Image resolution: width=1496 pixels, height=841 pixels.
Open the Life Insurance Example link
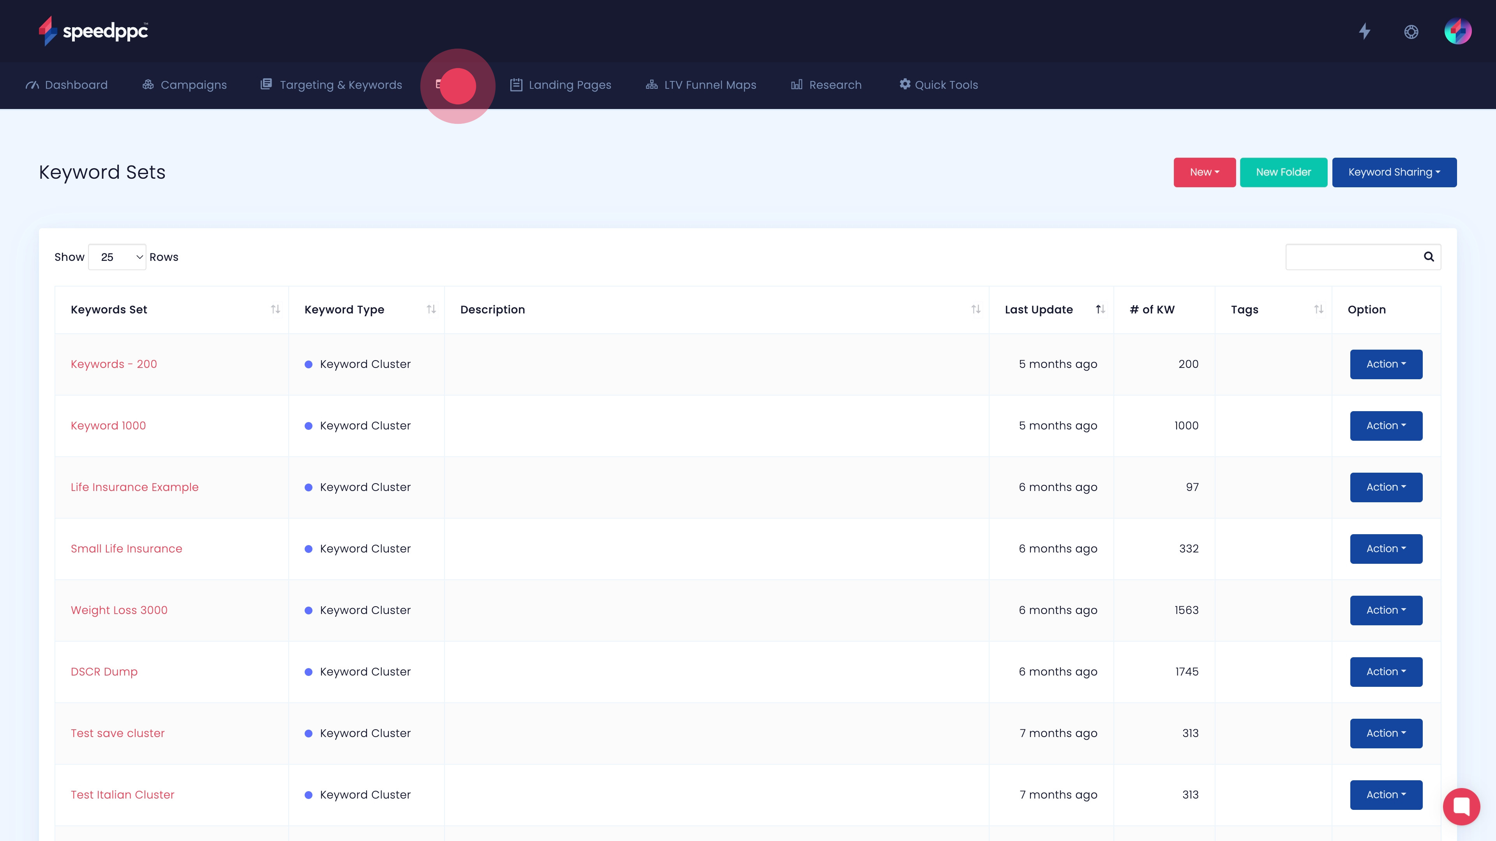135,487
